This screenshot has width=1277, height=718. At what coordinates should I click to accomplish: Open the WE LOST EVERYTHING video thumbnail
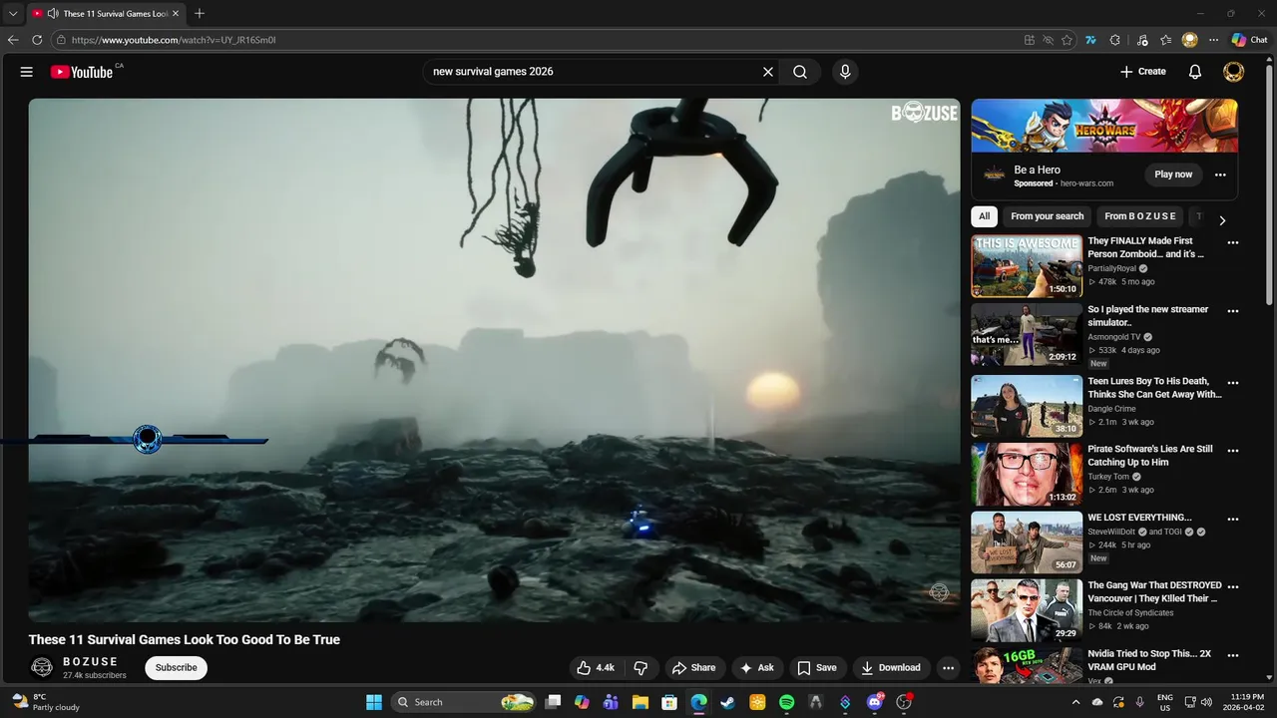tap(1027, 542)
